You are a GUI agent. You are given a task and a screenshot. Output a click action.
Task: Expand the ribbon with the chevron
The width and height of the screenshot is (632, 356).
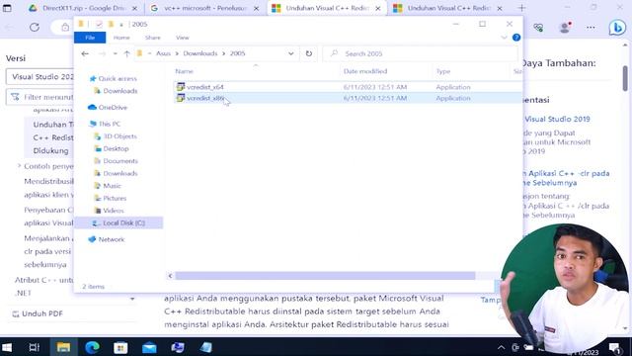504,38
